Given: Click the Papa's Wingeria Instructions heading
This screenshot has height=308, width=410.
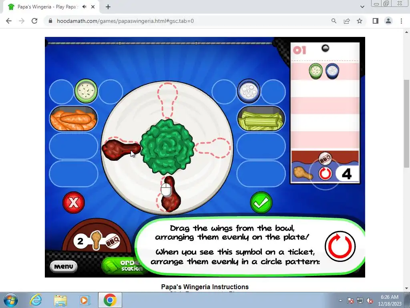Looking at the screenshot, I should point(205,287).
